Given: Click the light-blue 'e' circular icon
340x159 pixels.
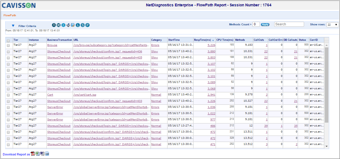Looking at the screenshot, I should coord(63,25).
